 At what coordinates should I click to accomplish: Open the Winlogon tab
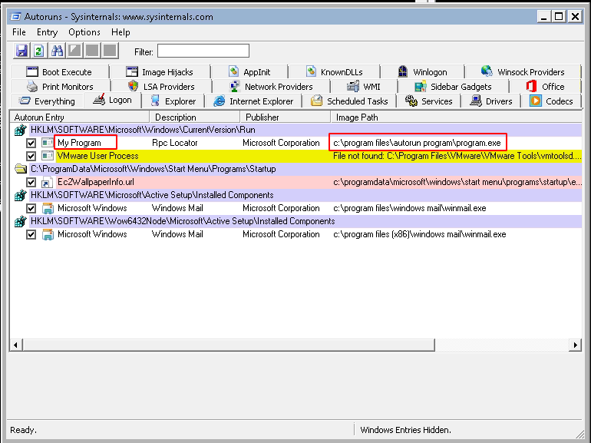click(424, 72)
